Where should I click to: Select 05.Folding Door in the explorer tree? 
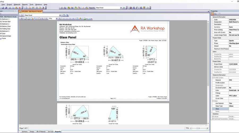5,29
